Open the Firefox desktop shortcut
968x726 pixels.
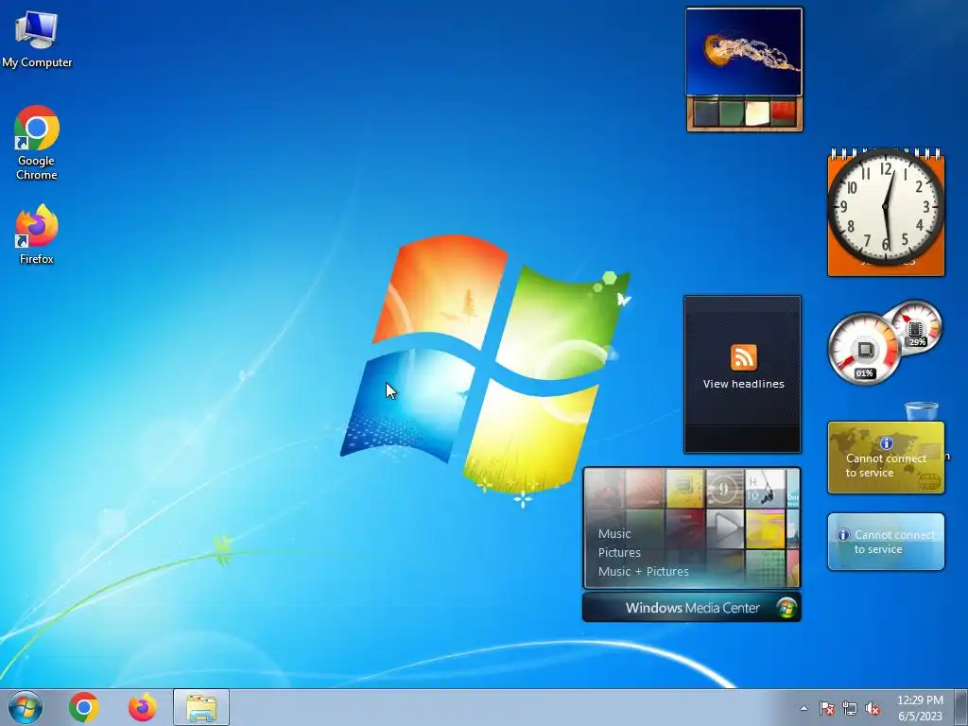(x=37, y=234)
